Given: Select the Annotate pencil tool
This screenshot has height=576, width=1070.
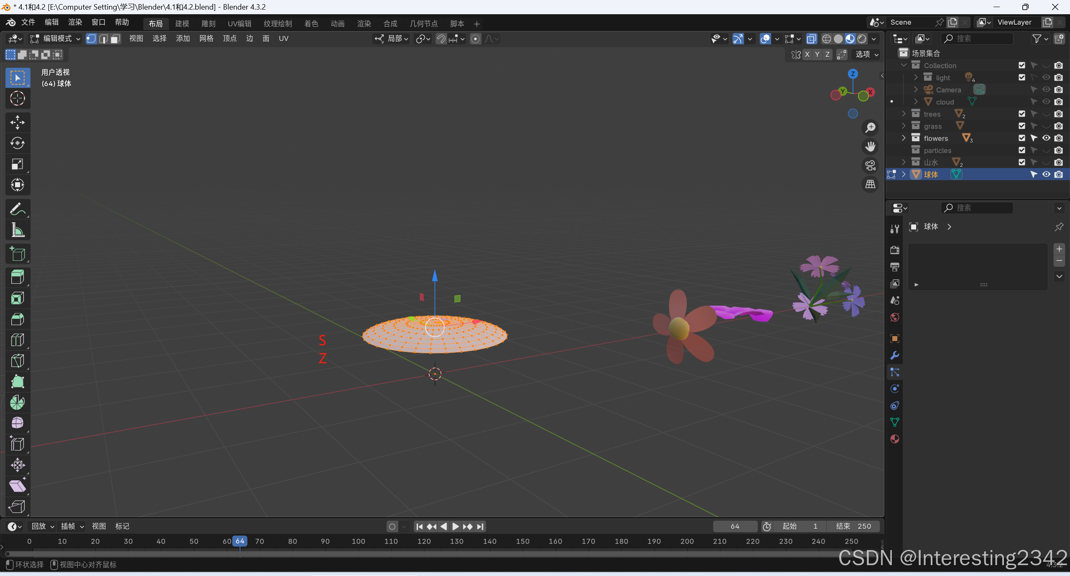Looking at the screenshot, I should [17, 209].
